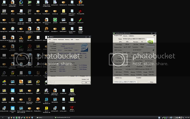This screenshot has width=190, height=119.
Task: Open the u54.exe desktop icon
Action: tap(4, 82)
